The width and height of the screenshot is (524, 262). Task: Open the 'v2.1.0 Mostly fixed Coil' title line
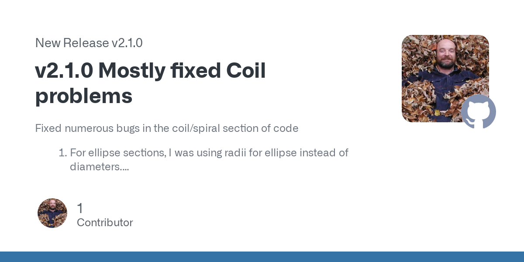coord(151,71)
